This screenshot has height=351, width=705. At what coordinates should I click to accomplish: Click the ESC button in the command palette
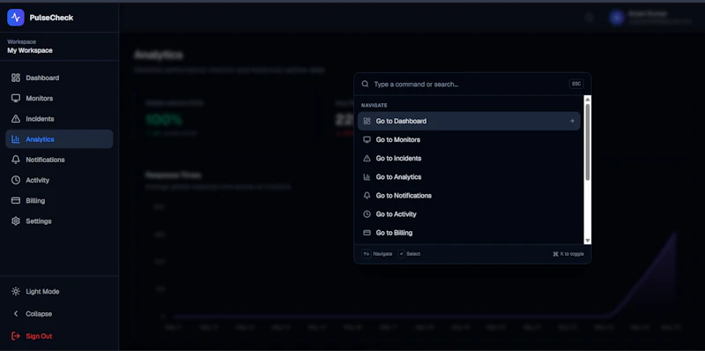(576, 84)
